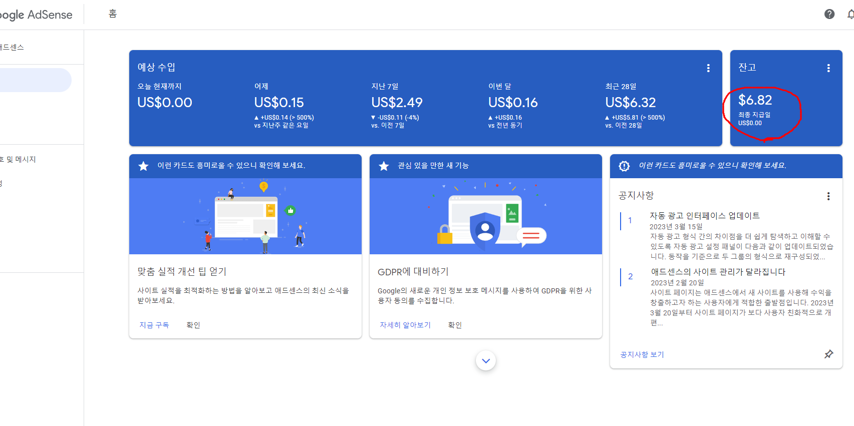Image resolution: width=854 pixels, height=426 pixels.
Task: Click the 2023년 2월 20일 announcement date
Action: (677, 283)
